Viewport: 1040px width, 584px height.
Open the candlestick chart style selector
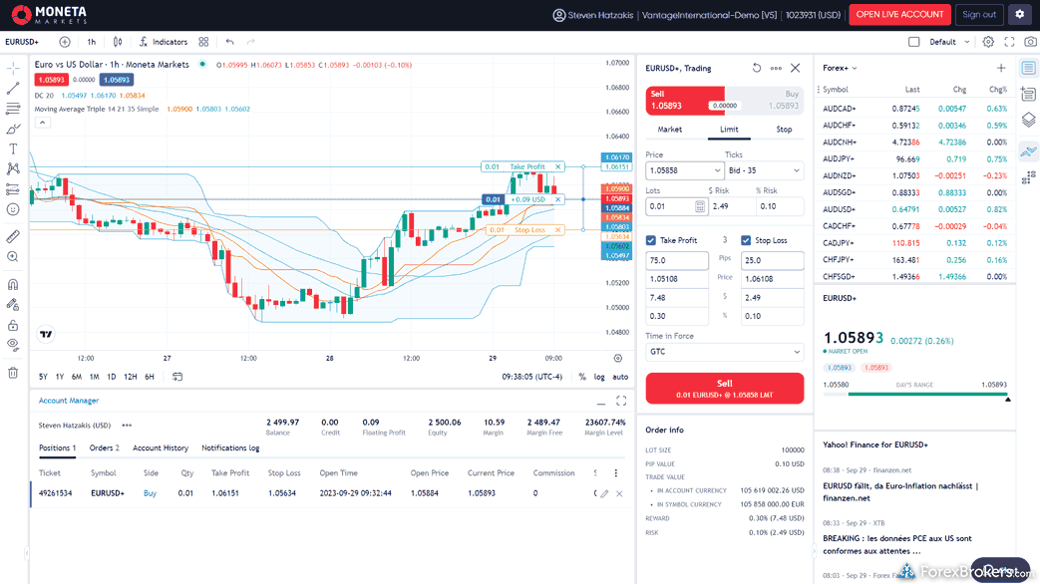[x=118, y=42]
